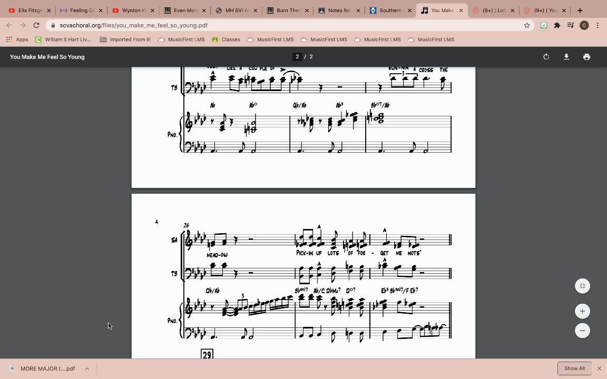Close the You Make tab

tap(461, 11)
